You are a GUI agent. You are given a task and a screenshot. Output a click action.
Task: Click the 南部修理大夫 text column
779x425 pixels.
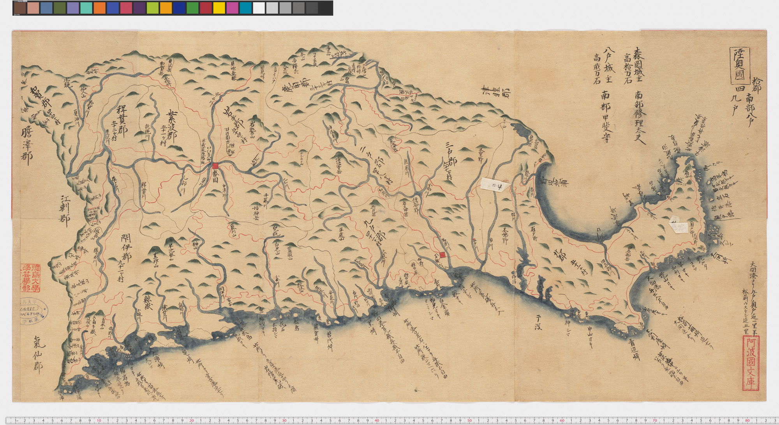click(x=640, y=118)
